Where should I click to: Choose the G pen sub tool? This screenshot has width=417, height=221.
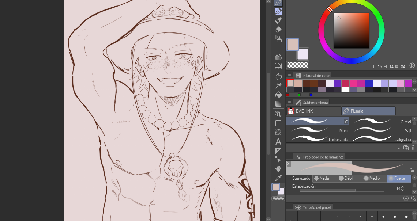point(318,121)
